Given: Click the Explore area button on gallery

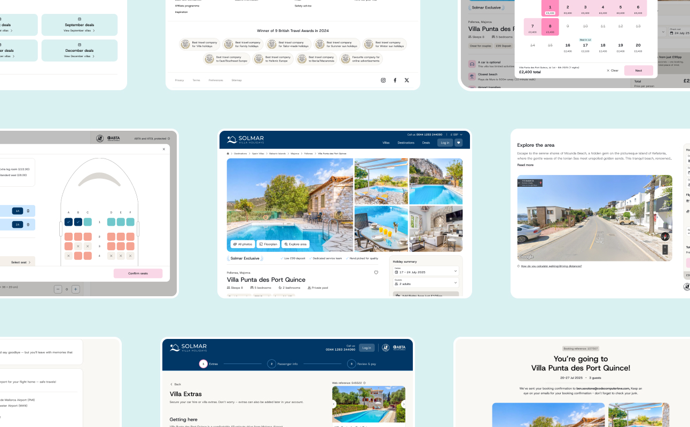Looking at the screenshot, I should pos(295,244).
